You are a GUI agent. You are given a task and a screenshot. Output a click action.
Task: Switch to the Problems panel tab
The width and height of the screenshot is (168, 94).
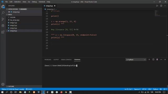pyautogui.click(x=48, y=60)
